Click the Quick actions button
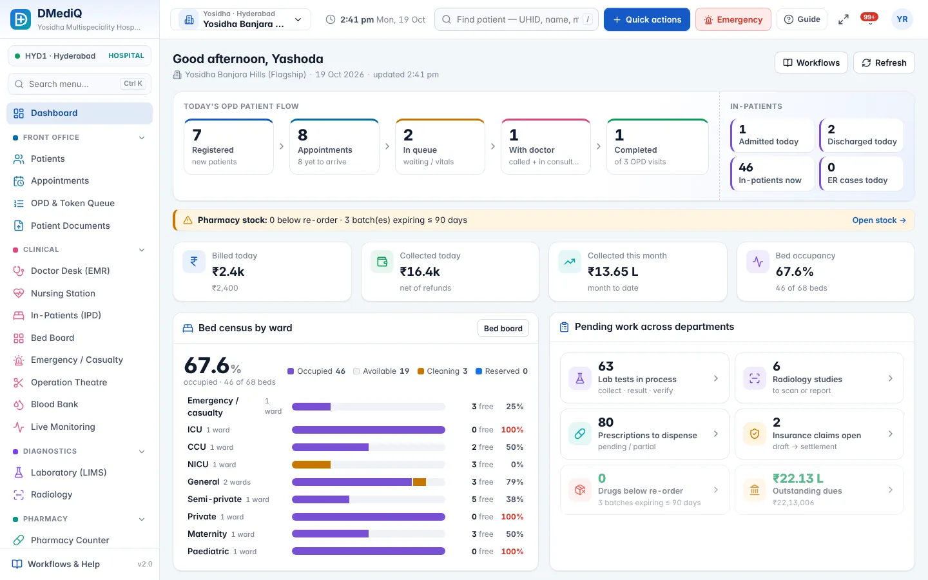 point(647,19)
